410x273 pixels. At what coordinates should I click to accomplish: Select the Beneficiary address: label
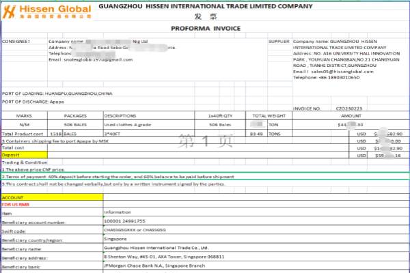tap(25, 258)
